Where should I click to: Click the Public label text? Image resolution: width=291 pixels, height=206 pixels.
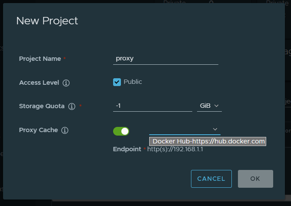(x=133, y=82)
